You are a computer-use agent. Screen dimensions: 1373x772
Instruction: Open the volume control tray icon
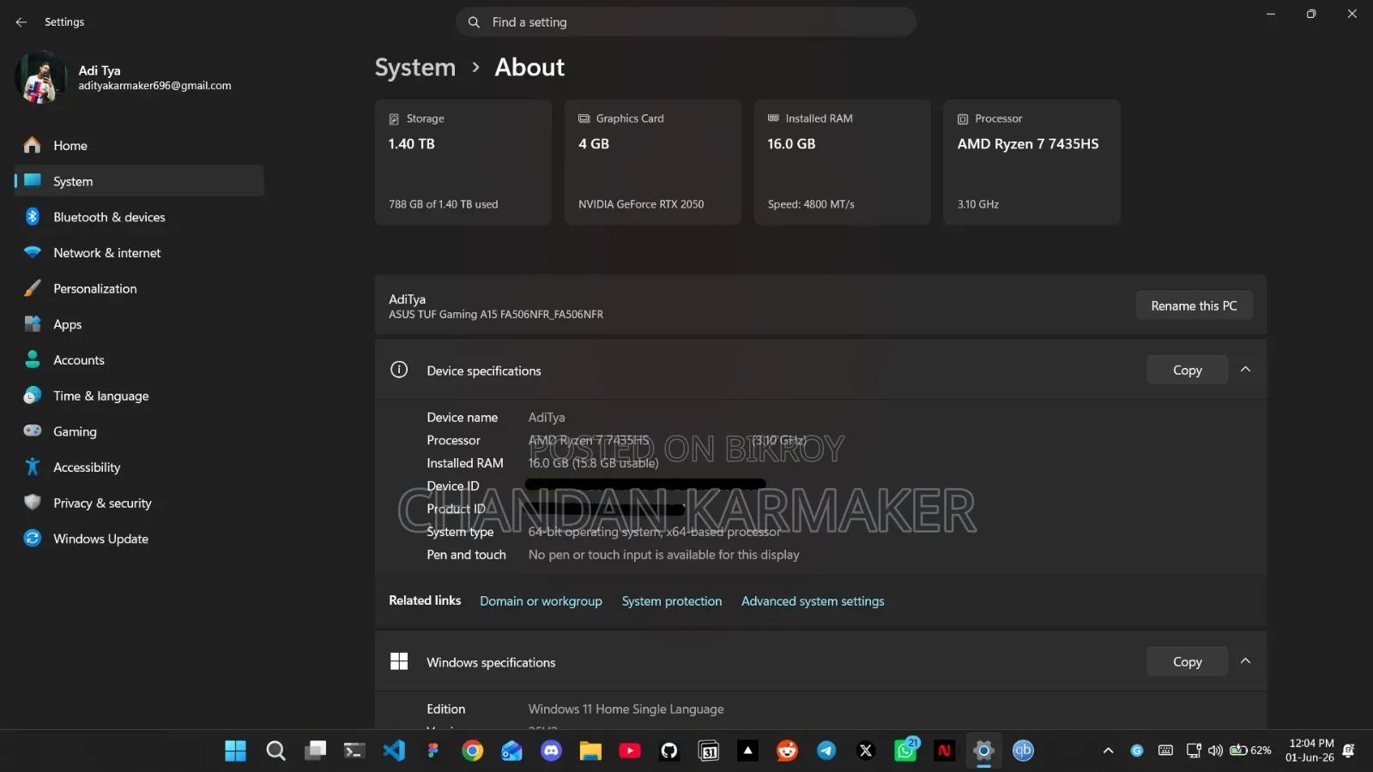[1215, 751]
